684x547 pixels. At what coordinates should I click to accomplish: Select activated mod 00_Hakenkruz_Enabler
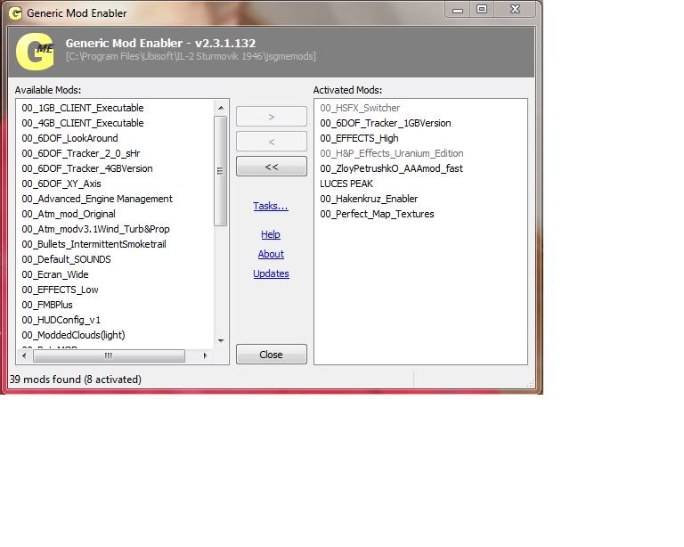369,199
